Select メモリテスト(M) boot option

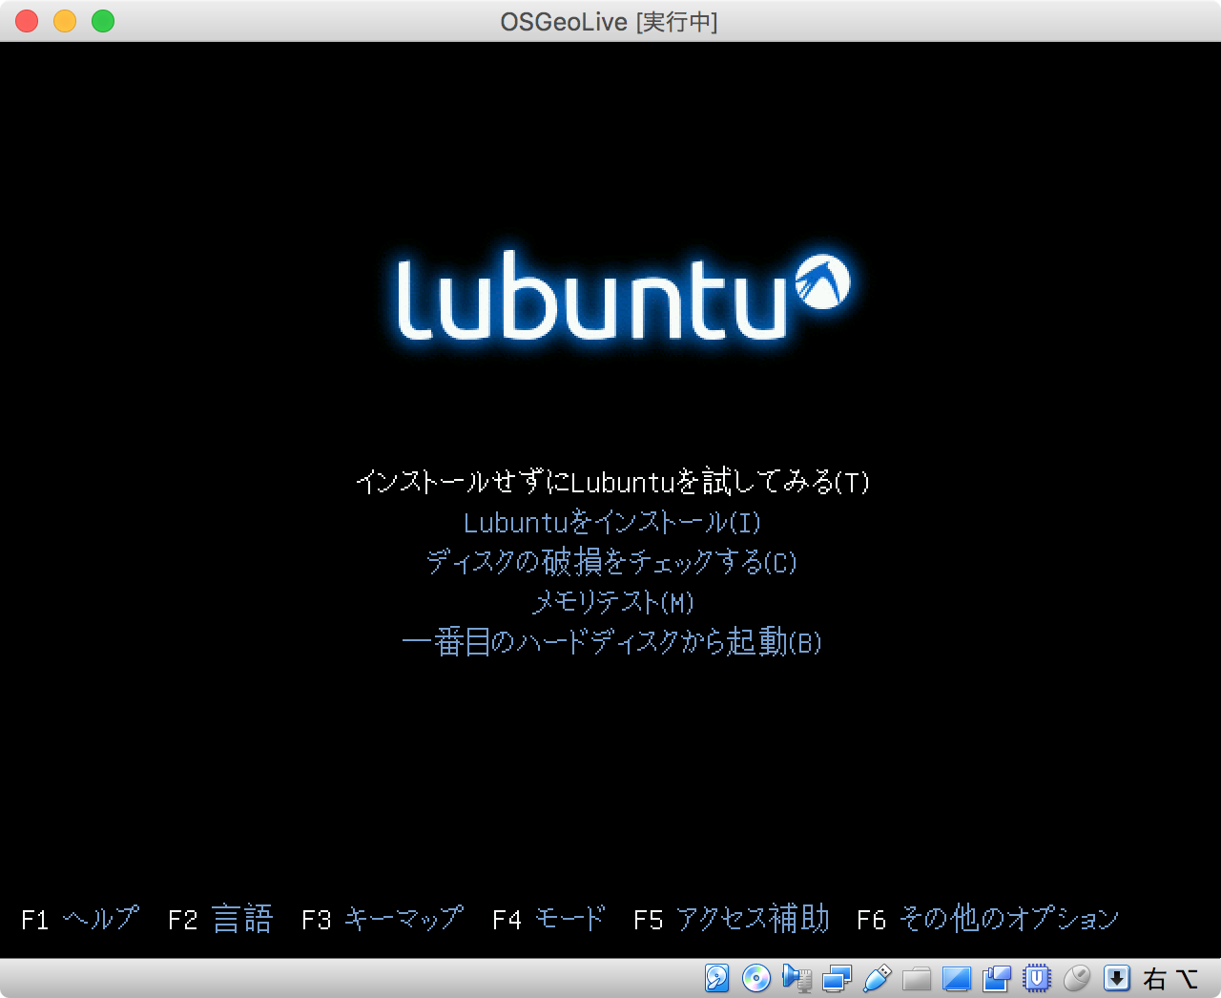pyautogui.click(x=611, y=602)
